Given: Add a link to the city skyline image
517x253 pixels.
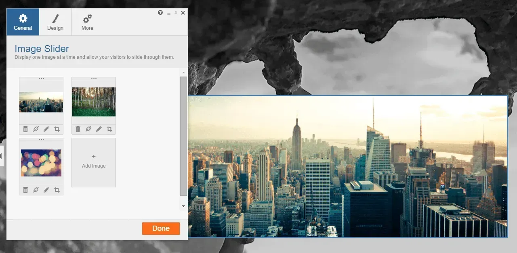Looking at the screenshot, I should (x=36, y=129).
